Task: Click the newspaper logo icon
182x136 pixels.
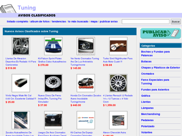Action: pos(8,9)
